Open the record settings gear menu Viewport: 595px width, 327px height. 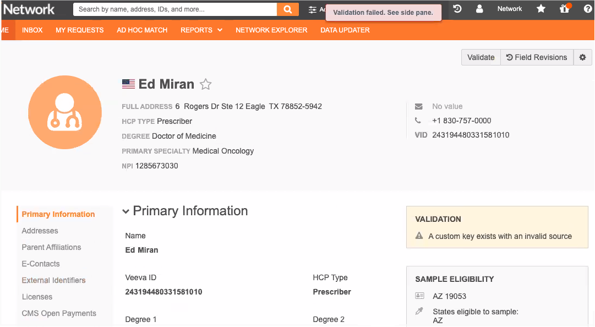[582, 57]
